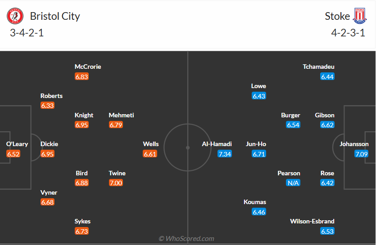Click the Bristol City club crest
The height and width of the screenshot is (245, 376).
point(15,16)
